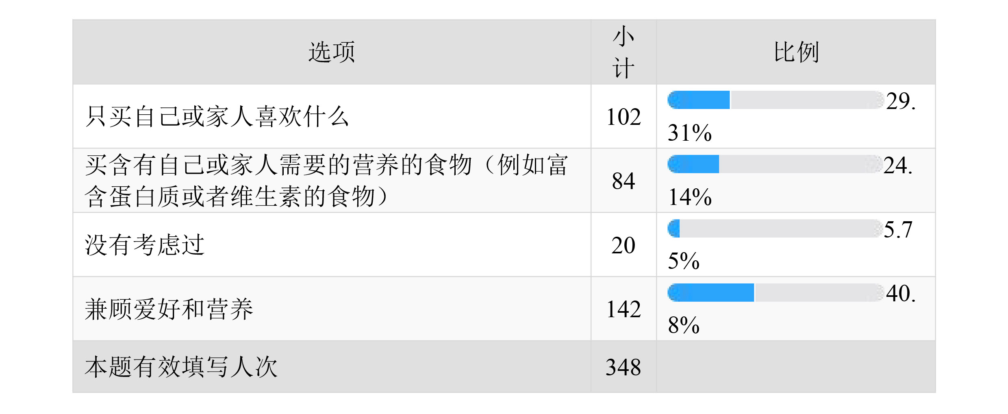Screen dimensions: 1008x414
Task: Click the 31% text below the first bar
Action: 690,133
